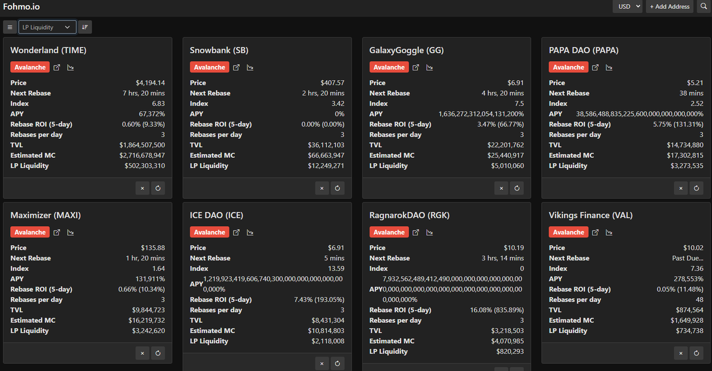
Task: Refresh the Maximizer (MAXI) card
Action: [x=158, y=353]
